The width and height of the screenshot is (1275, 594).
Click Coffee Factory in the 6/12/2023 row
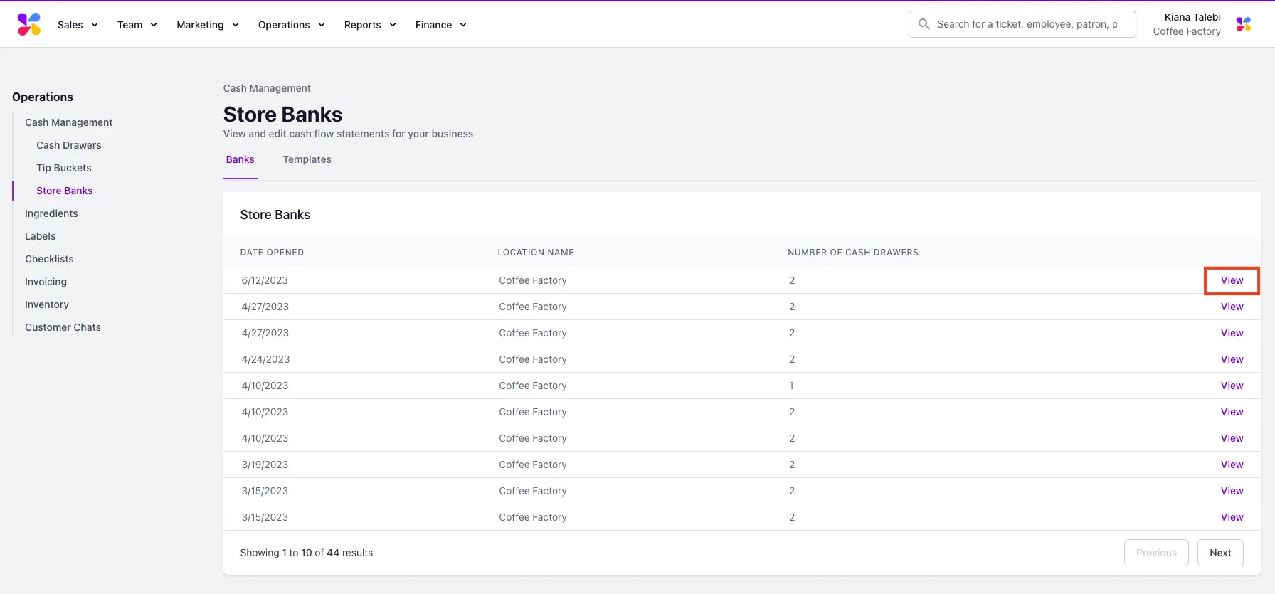coord(533,280)
